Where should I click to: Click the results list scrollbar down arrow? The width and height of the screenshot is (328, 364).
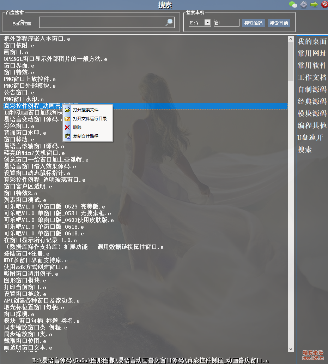(291, 349)
